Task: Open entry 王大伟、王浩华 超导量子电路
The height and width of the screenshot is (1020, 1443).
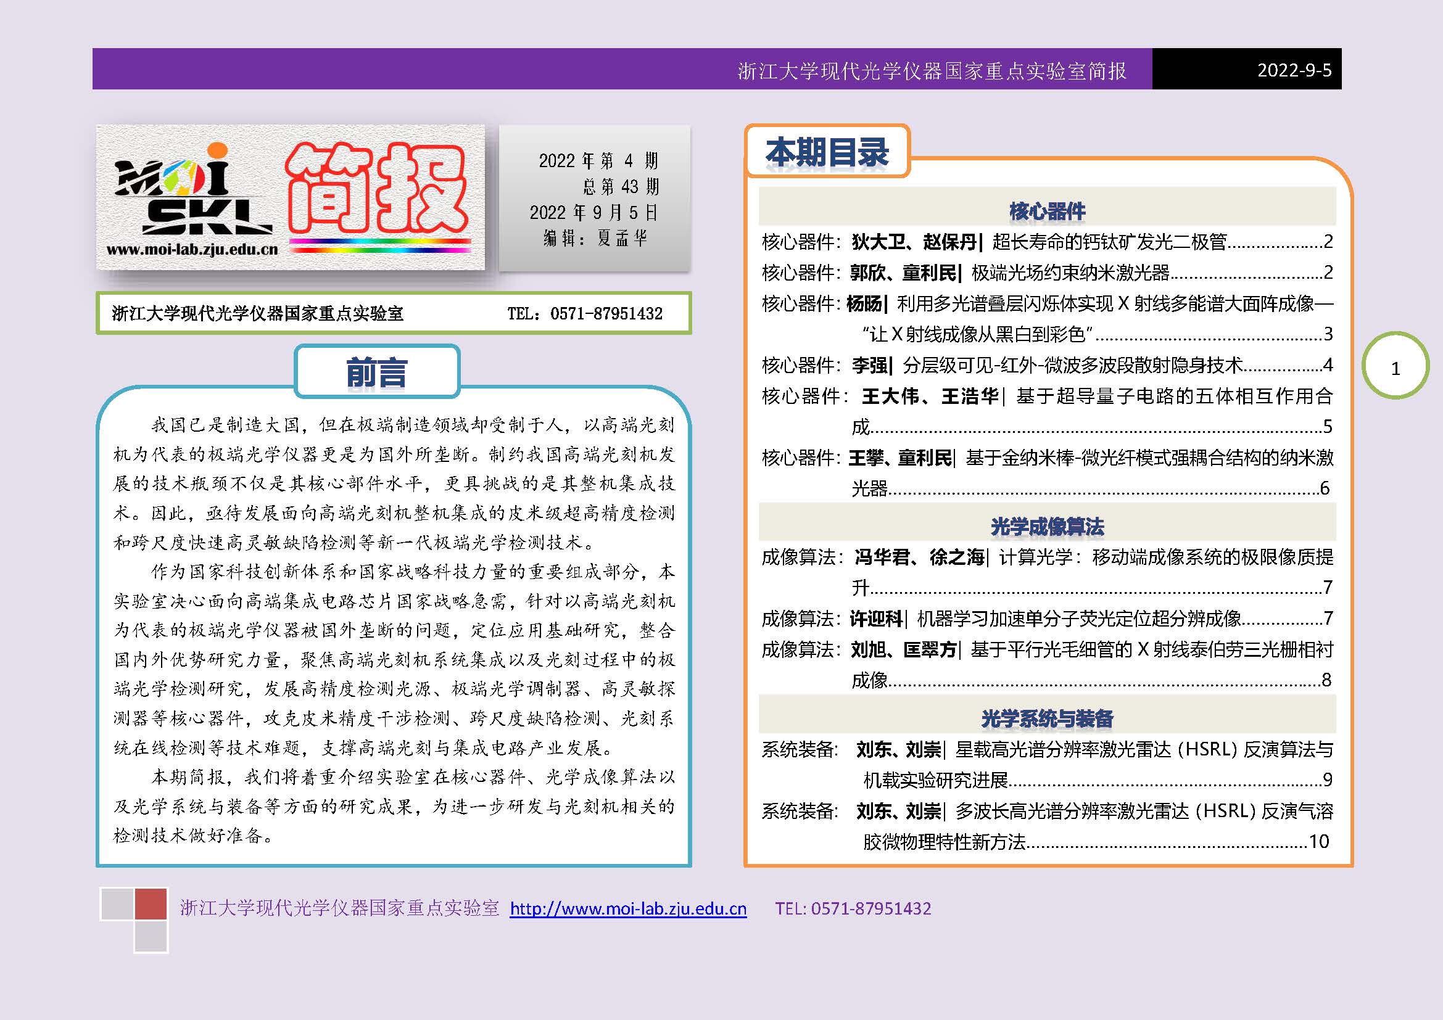Action: click(x=1047, y=411)
